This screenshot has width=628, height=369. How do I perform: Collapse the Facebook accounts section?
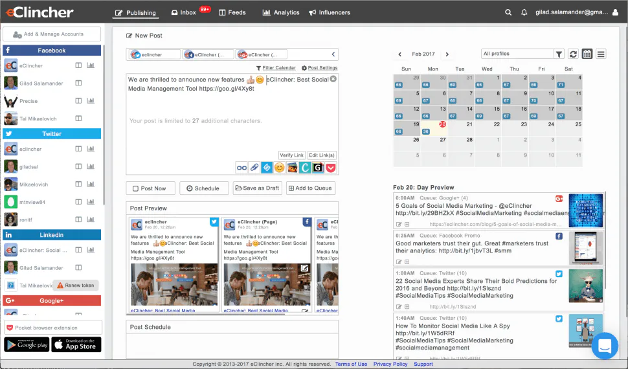pyautogui.click(x=52, y=50)
